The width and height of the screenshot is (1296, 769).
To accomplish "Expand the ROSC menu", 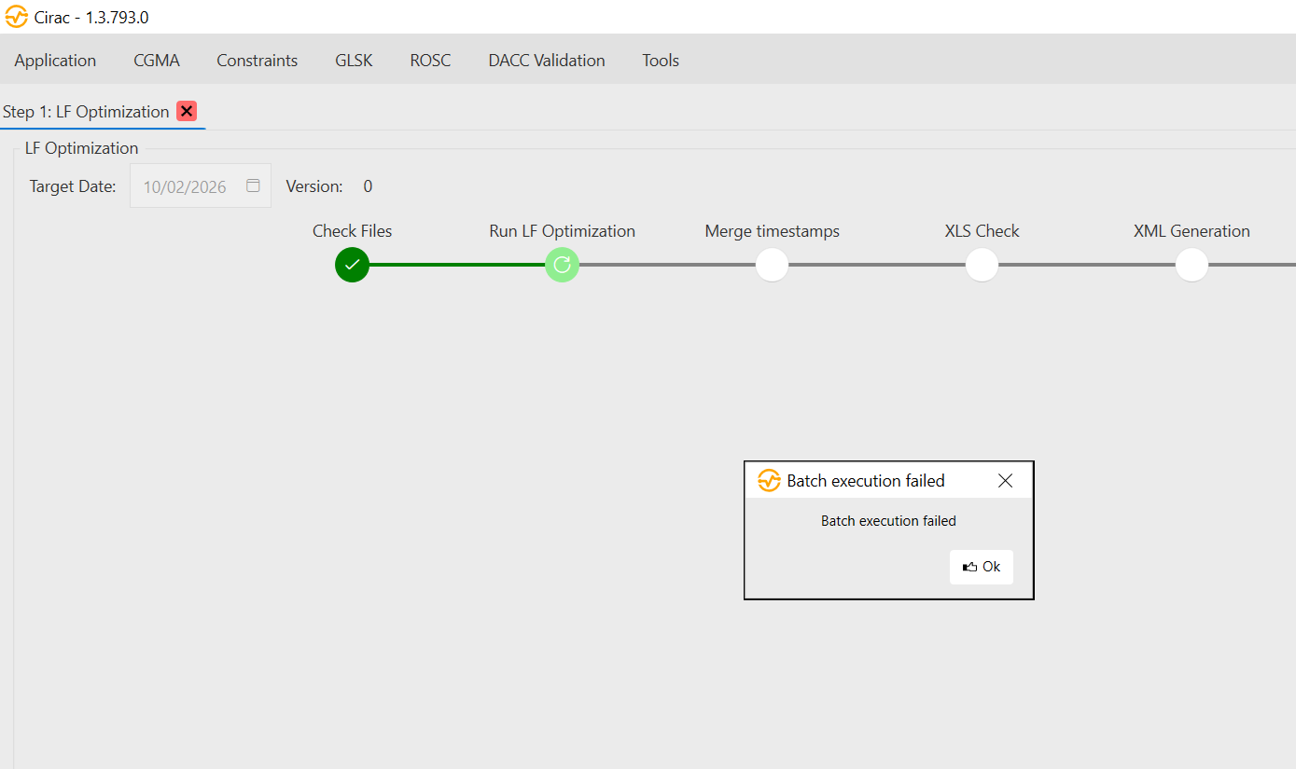I will click(x=430, y=61).
